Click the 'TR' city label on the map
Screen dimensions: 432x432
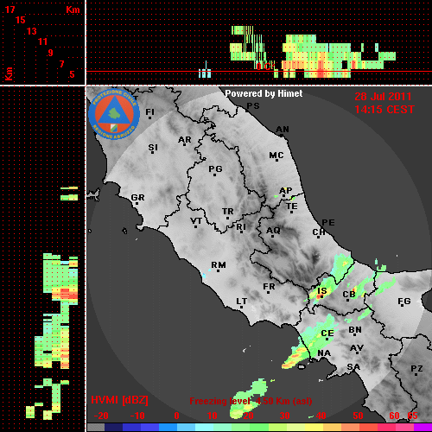tap(227, 212)
